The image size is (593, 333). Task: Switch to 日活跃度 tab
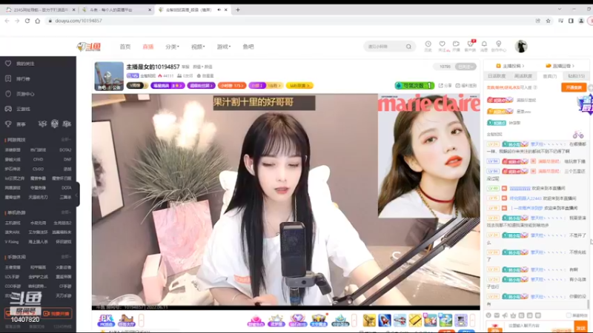[497, 76]
